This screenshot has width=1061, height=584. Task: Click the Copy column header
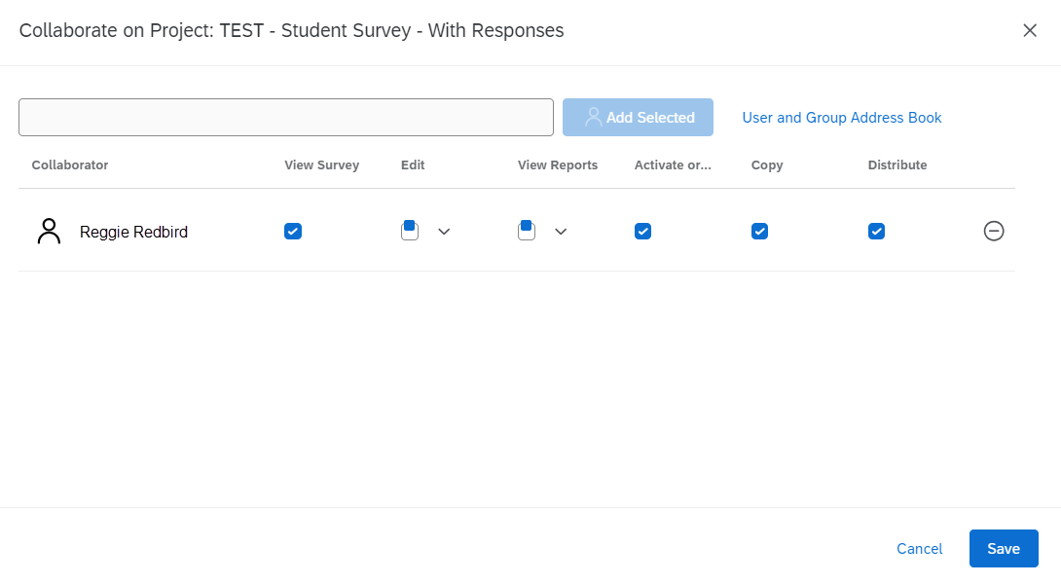(767, 165)
